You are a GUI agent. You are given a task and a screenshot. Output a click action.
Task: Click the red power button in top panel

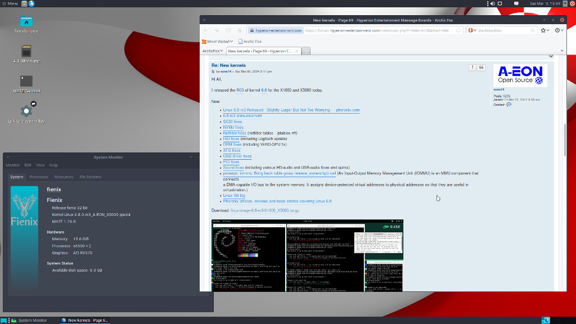[x=572, y=3]
